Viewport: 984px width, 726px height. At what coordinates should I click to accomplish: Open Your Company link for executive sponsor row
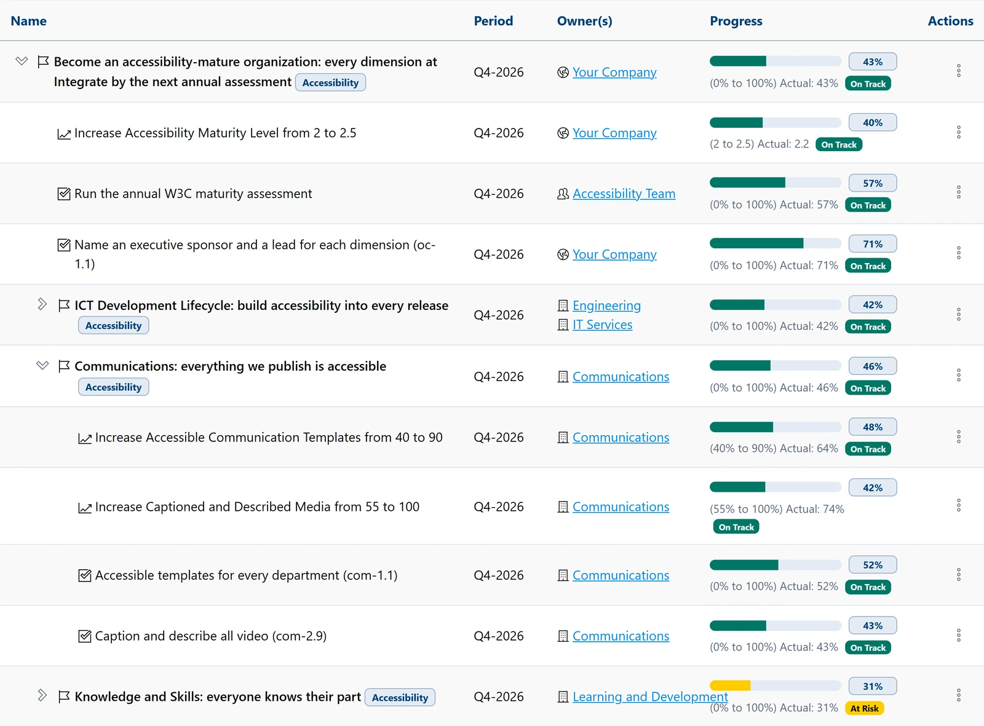(614, 254)
